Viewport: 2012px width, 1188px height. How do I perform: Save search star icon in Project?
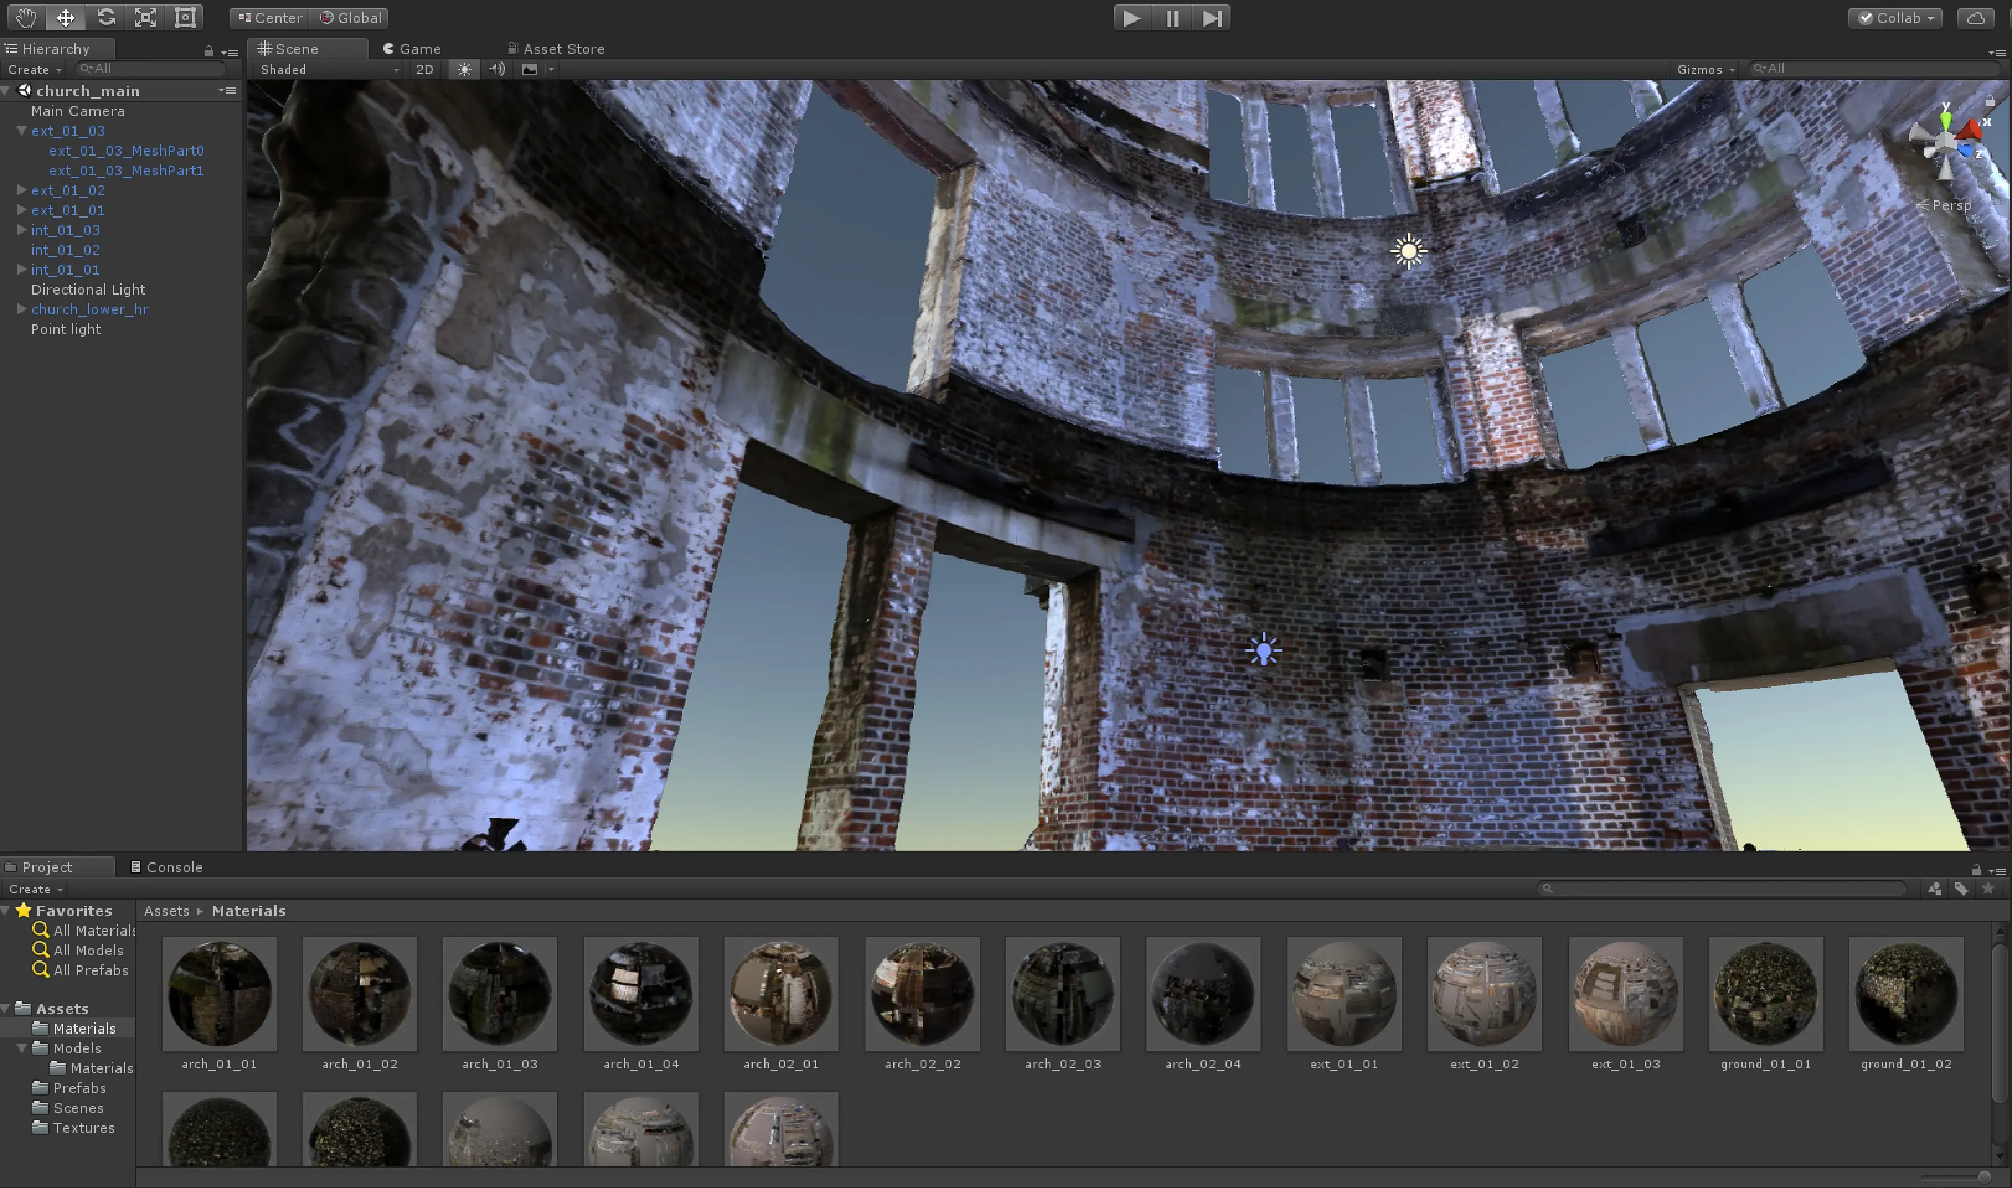tap(1988, 889)
